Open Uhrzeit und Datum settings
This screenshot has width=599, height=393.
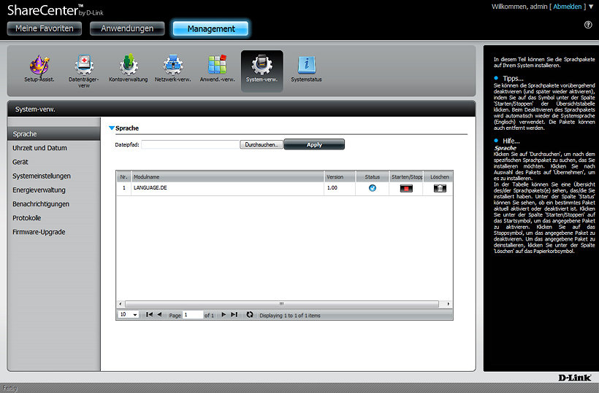tap(39, 148)
